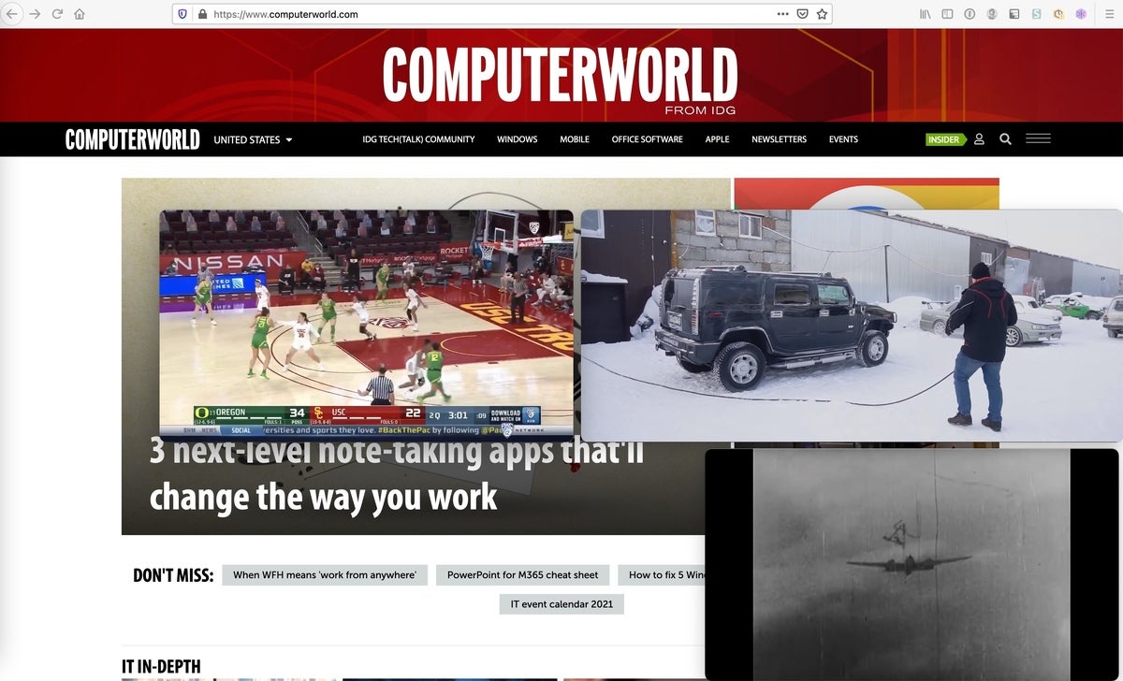Toggle the sidebar view icon
This screenshot has height=681, width=1123.
pyautogui.click(x=947, y=14)
